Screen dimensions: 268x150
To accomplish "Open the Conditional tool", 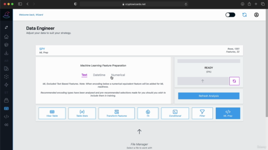I will coord(175,113).
